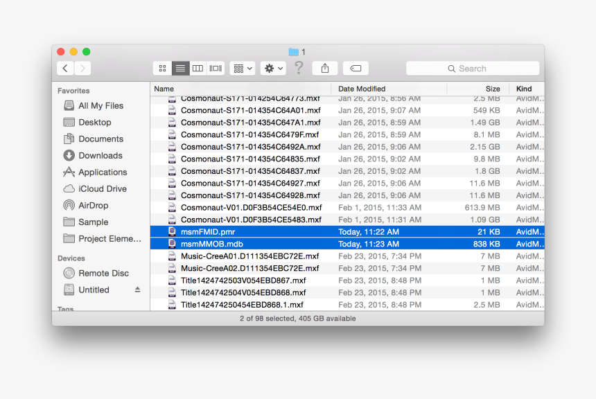
Task: Go forward with the right chevron button
Action: point(82,69)
